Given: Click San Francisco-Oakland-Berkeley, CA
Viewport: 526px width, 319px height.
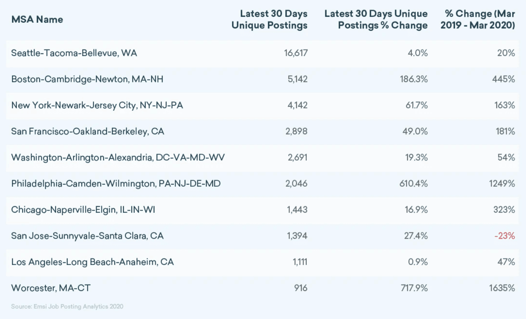Looking at the screenshot, I should [x=88, y=131].
